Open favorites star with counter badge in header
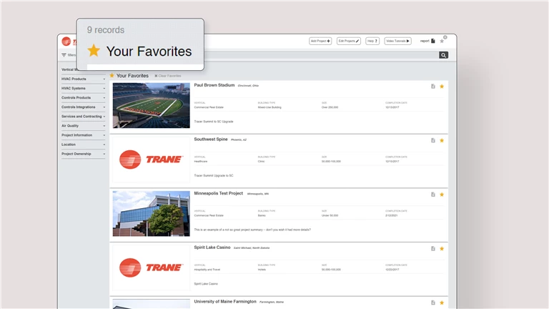 442,41
